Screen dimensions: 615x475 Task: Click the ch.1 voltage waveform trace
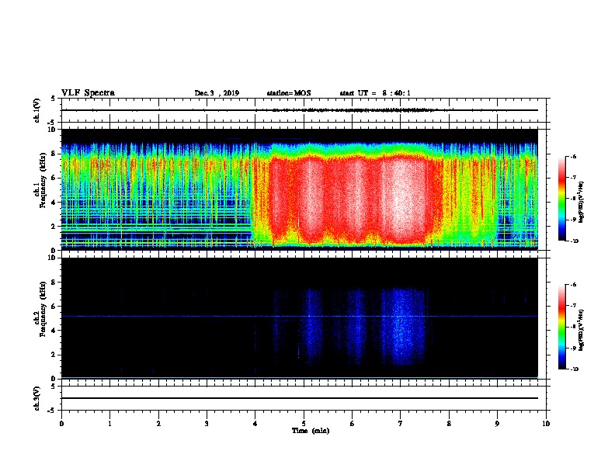[x=299, y=110]
